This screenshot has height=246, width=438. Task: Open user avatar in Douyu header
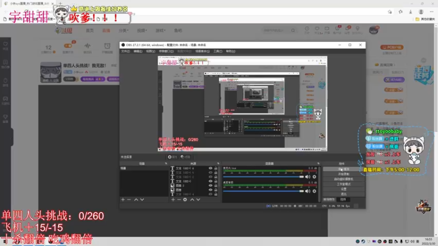pyautogui.click(x=373, y=30)
